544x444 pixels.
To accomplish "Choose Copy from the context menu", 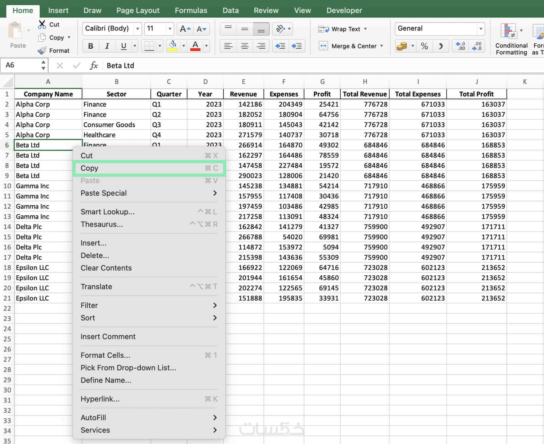I will 89,168.
